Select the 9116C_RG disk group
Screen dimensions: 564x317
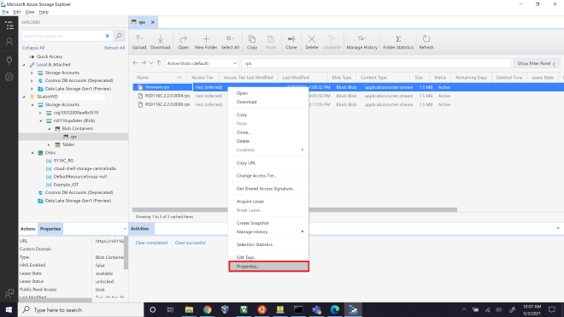tap(63, 161)
